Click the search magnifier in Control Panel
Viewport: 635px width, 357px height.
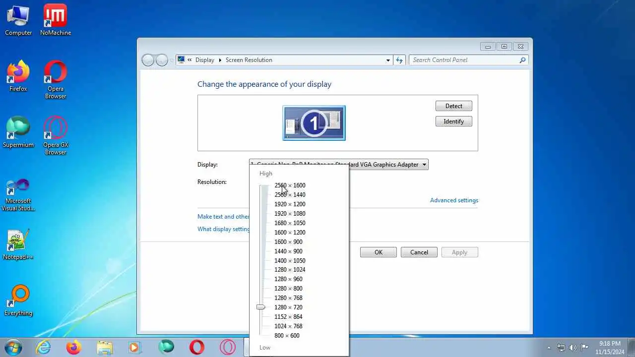(522, 60)
